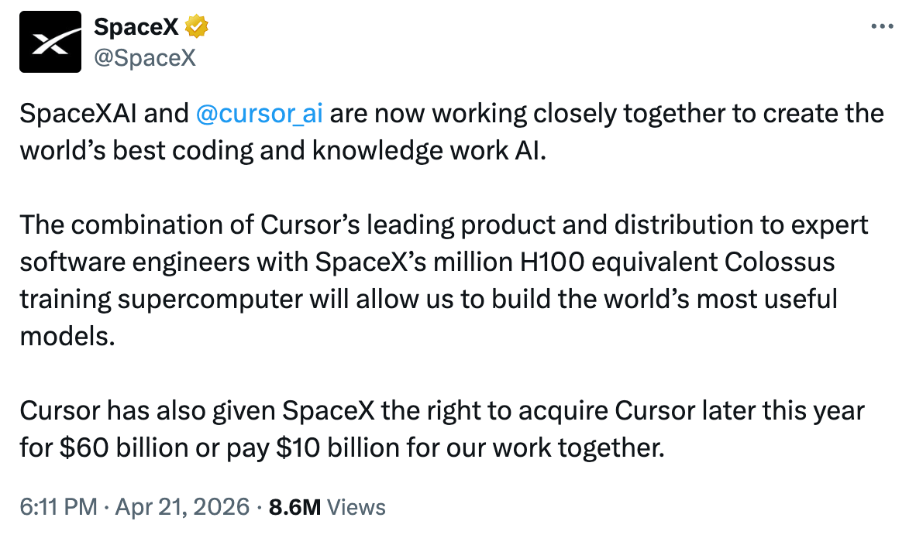The image size is (916, 545).
Task: Click the word H100 in the post
Action: (552, 262)
